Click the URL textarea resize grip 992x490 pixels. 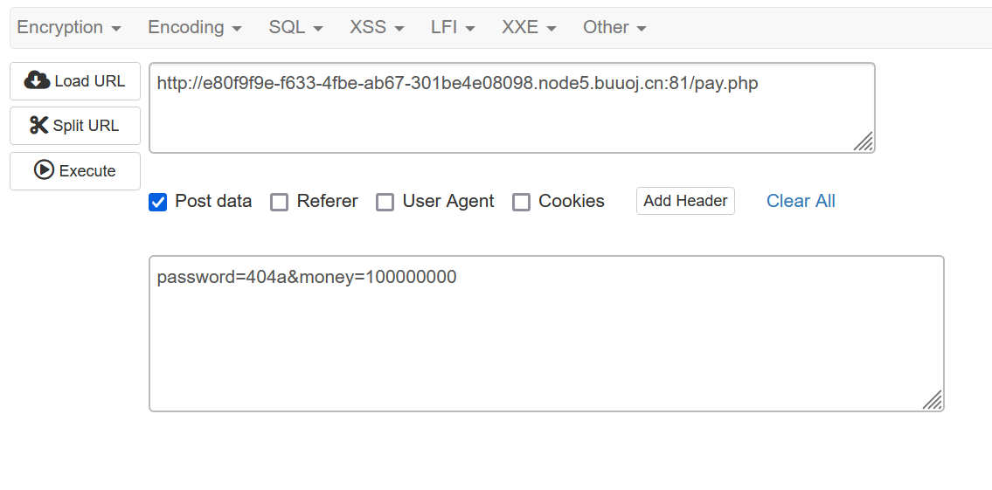(x=863, y=141)
